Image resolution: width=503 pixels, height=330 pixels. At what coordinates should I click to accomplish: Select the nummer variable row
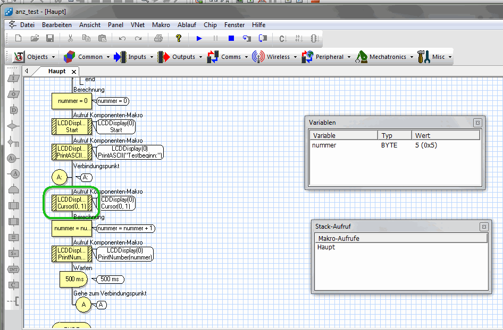tap(395, 145)
